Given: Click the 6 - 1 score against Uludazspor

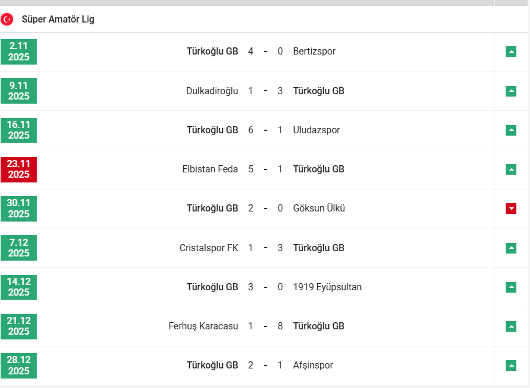Looking at the screenshot, I should (x=265, y=130).
